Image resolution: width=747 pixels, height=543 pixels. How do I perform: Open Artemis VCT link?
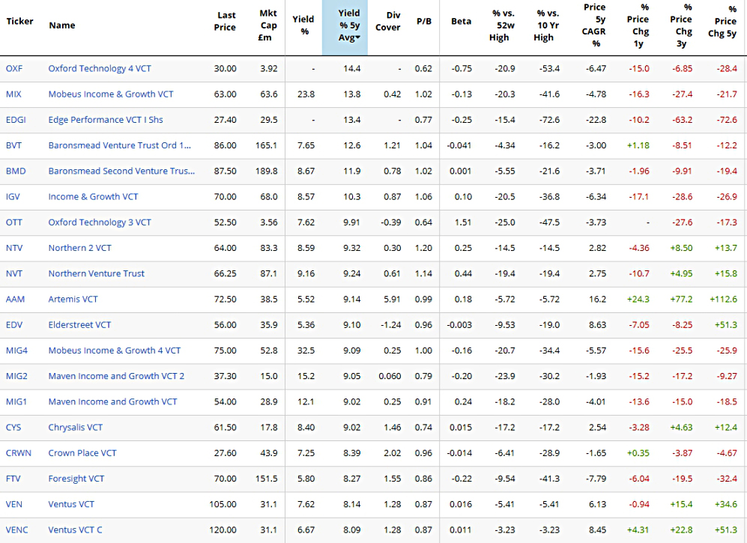pos(73,300)
